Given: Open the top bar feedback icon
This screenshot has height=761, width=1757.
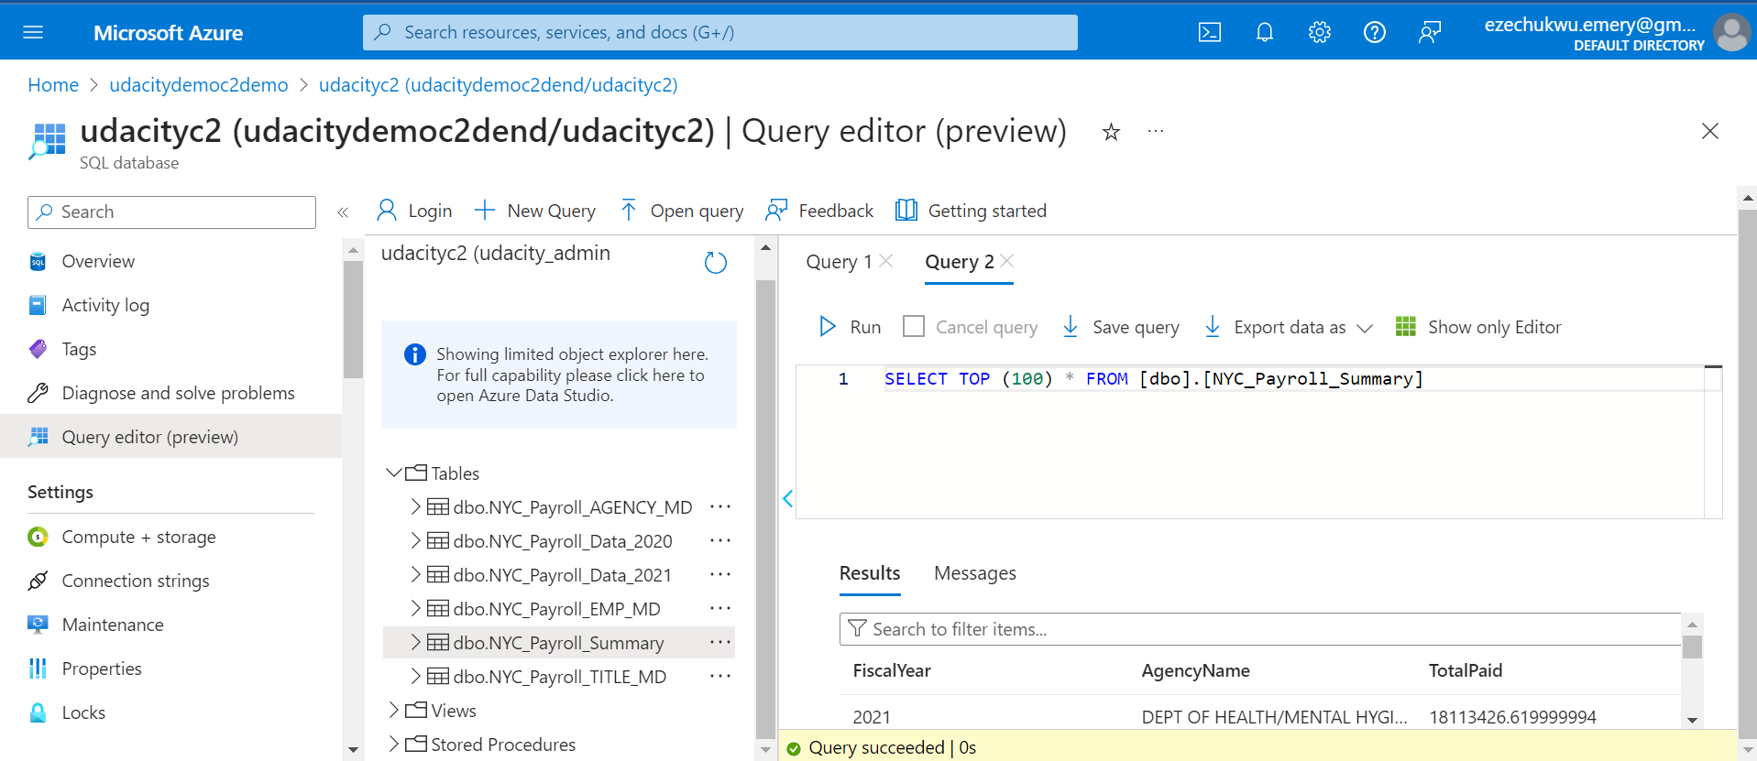Looking at the screenshot, I should (1430, 33).
